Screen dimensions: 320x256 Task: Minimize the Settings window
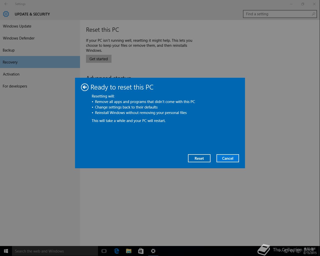click(x=291, y=4)
